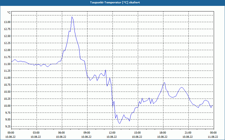
Task: Click the 11,25 y-axis label
Action: coord(7,71)
